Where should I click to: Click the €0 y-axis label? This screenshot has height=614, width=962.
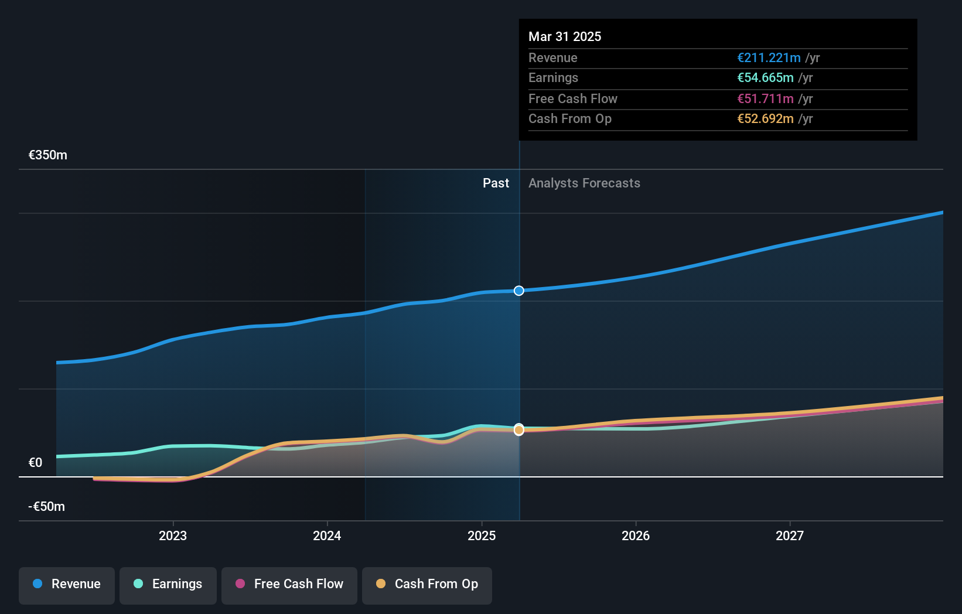tap(35, 463)
